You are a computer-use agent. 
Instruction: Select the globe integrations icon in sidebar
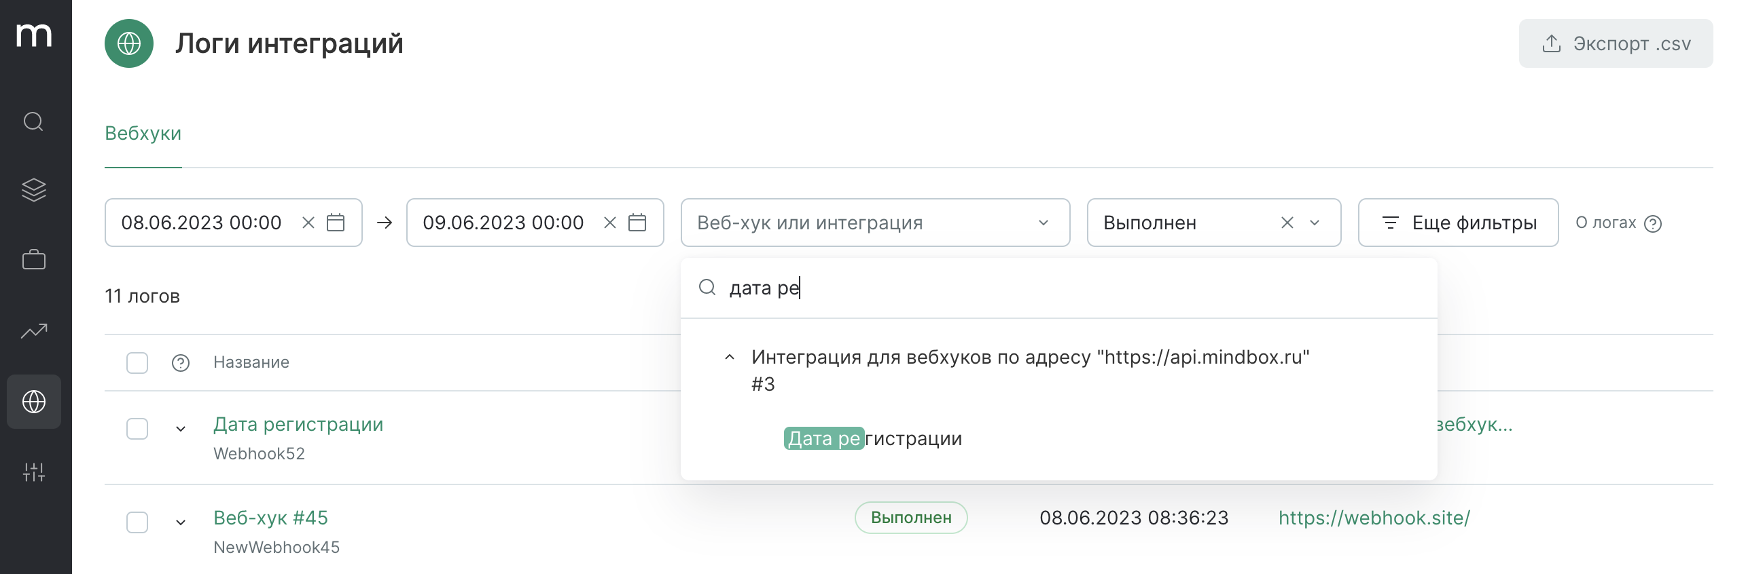coord(34,402)
